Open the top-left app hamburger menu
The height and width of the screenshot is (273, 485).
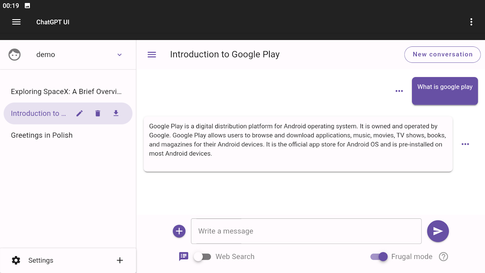tap(16, 22)
